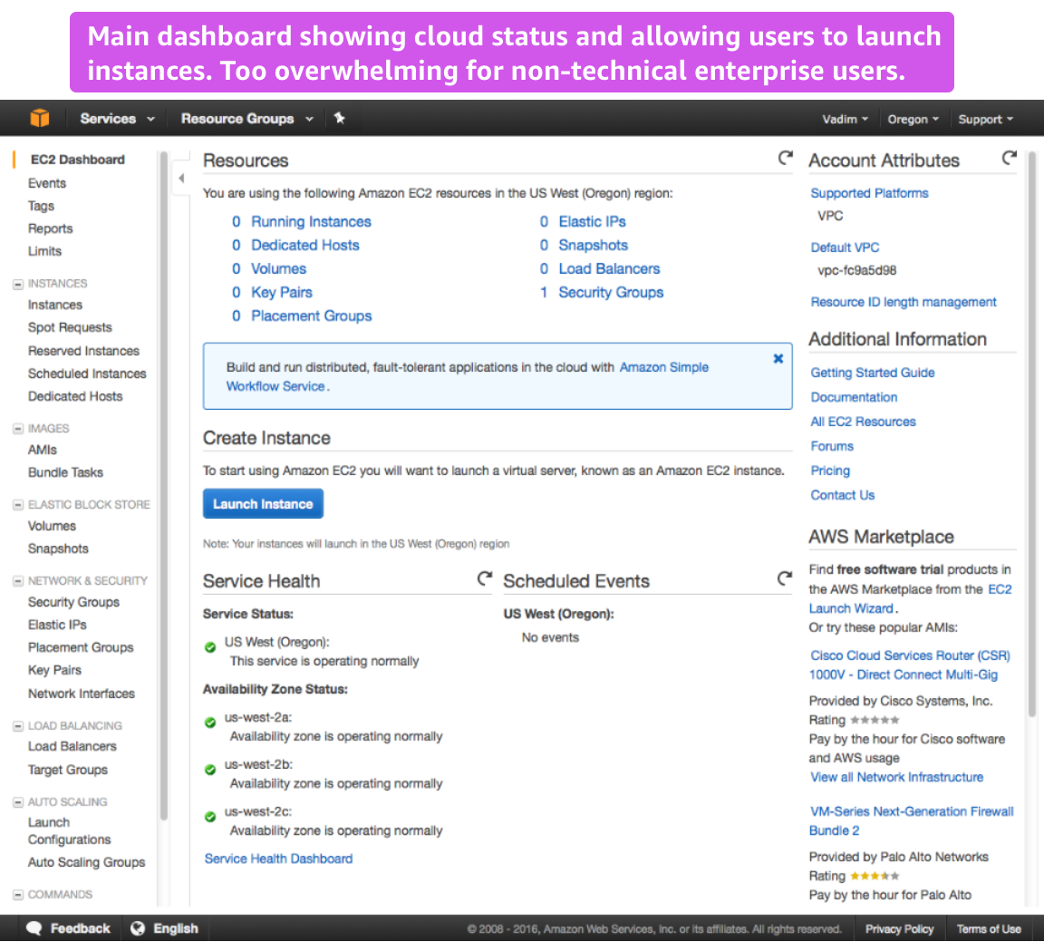Viewport: 1044px width, 942px height.
Task: Click the left sidebar scrollbar
Action: click(x=164, y=486)
